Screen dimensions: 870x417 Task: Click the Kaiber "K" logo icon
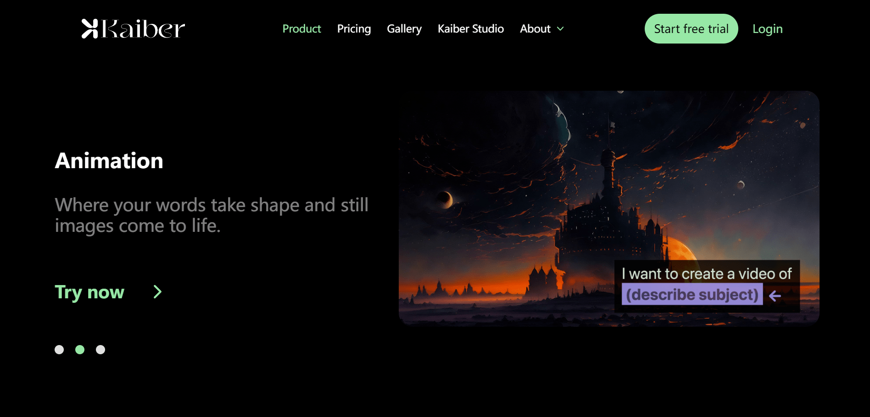90,28
